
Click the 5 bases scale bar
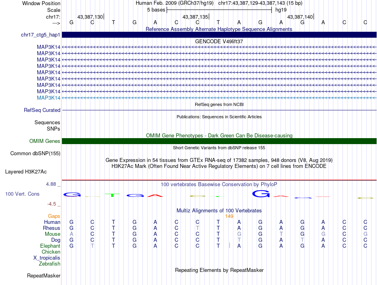click(219, 10)
